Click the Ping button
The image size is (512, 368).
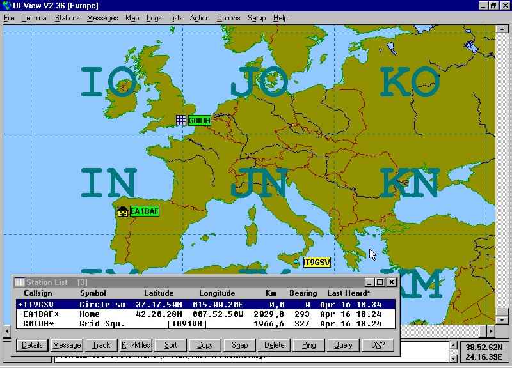pos(309,345)
